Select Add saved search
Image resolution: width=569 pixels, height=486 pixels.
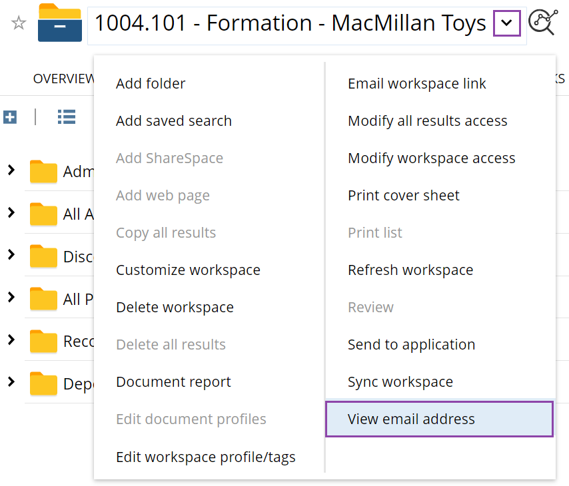[x=173, y=121]
